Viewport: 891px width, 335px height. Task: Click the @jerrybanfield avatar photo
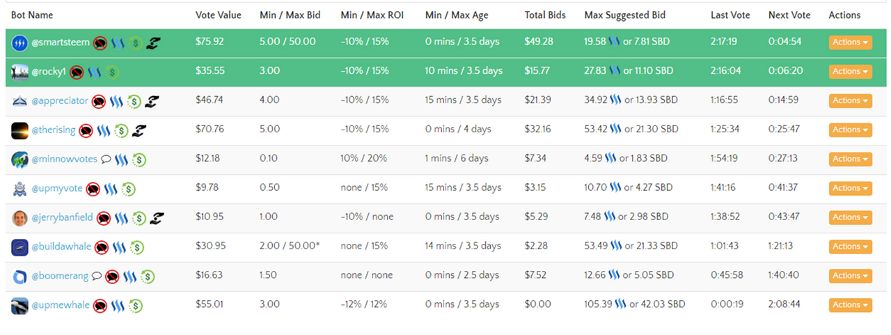(19, 218)
